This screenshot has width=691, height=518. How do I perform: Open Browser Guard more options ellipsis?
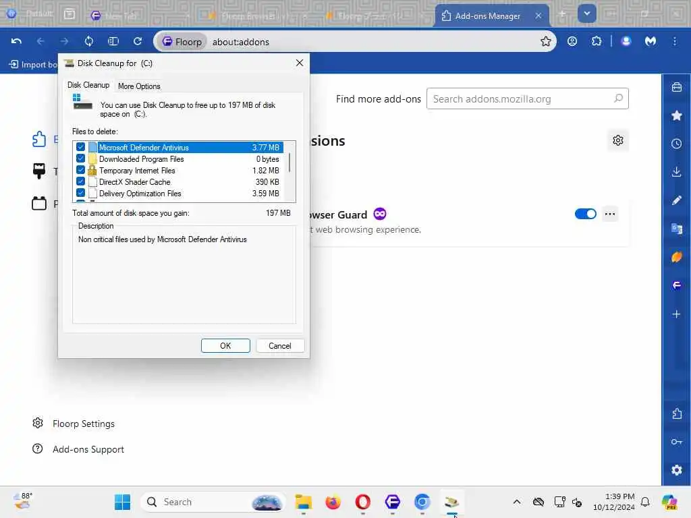pyautogui.click(x=610, y=214)
